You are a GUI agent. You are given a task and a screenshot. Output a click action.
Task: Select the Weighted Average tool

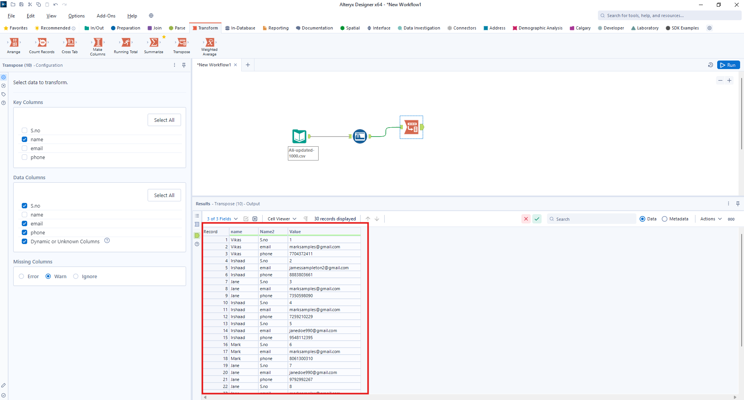[209, 43]
